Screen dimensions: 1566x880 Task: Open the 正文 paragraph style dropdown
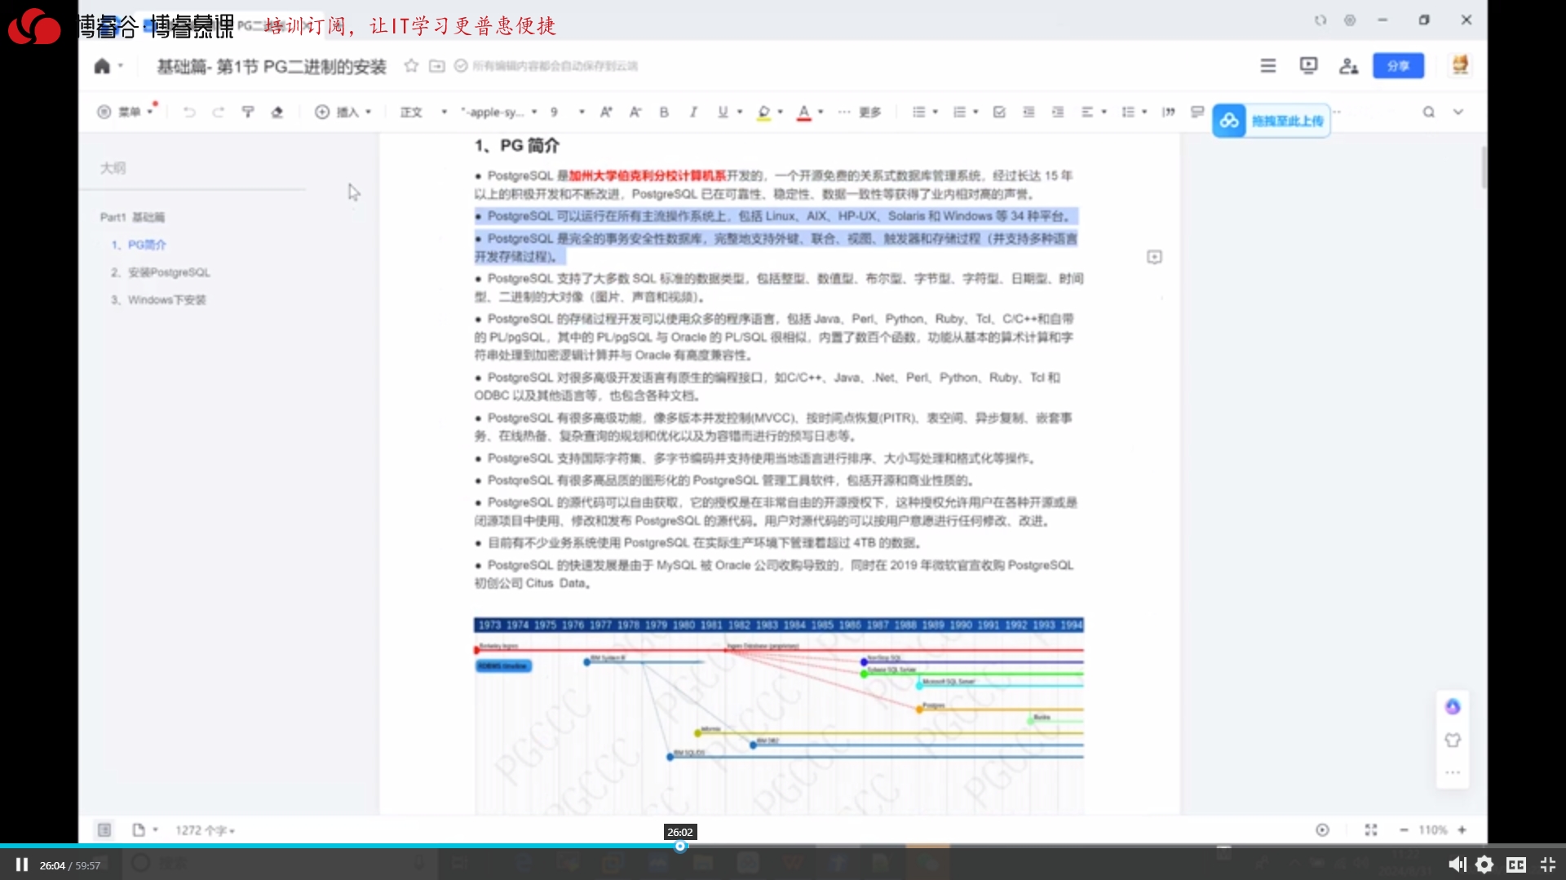(x=423, y=112)
